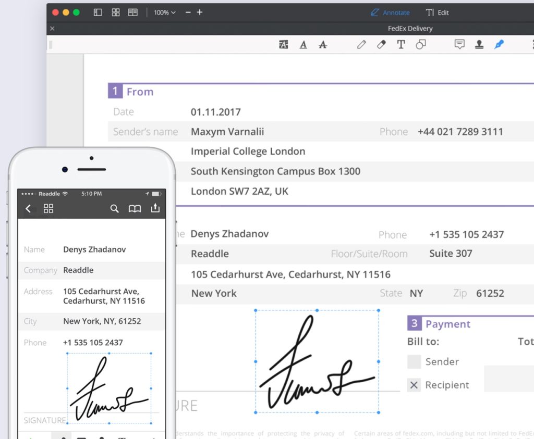The height and width of the screenshot is (439, 534).
Task: Click South Kensington Campus Box 1300 field
Action: coord(275,171)
